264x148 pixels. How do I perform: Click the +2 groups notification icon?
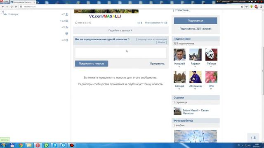point(67,27)
